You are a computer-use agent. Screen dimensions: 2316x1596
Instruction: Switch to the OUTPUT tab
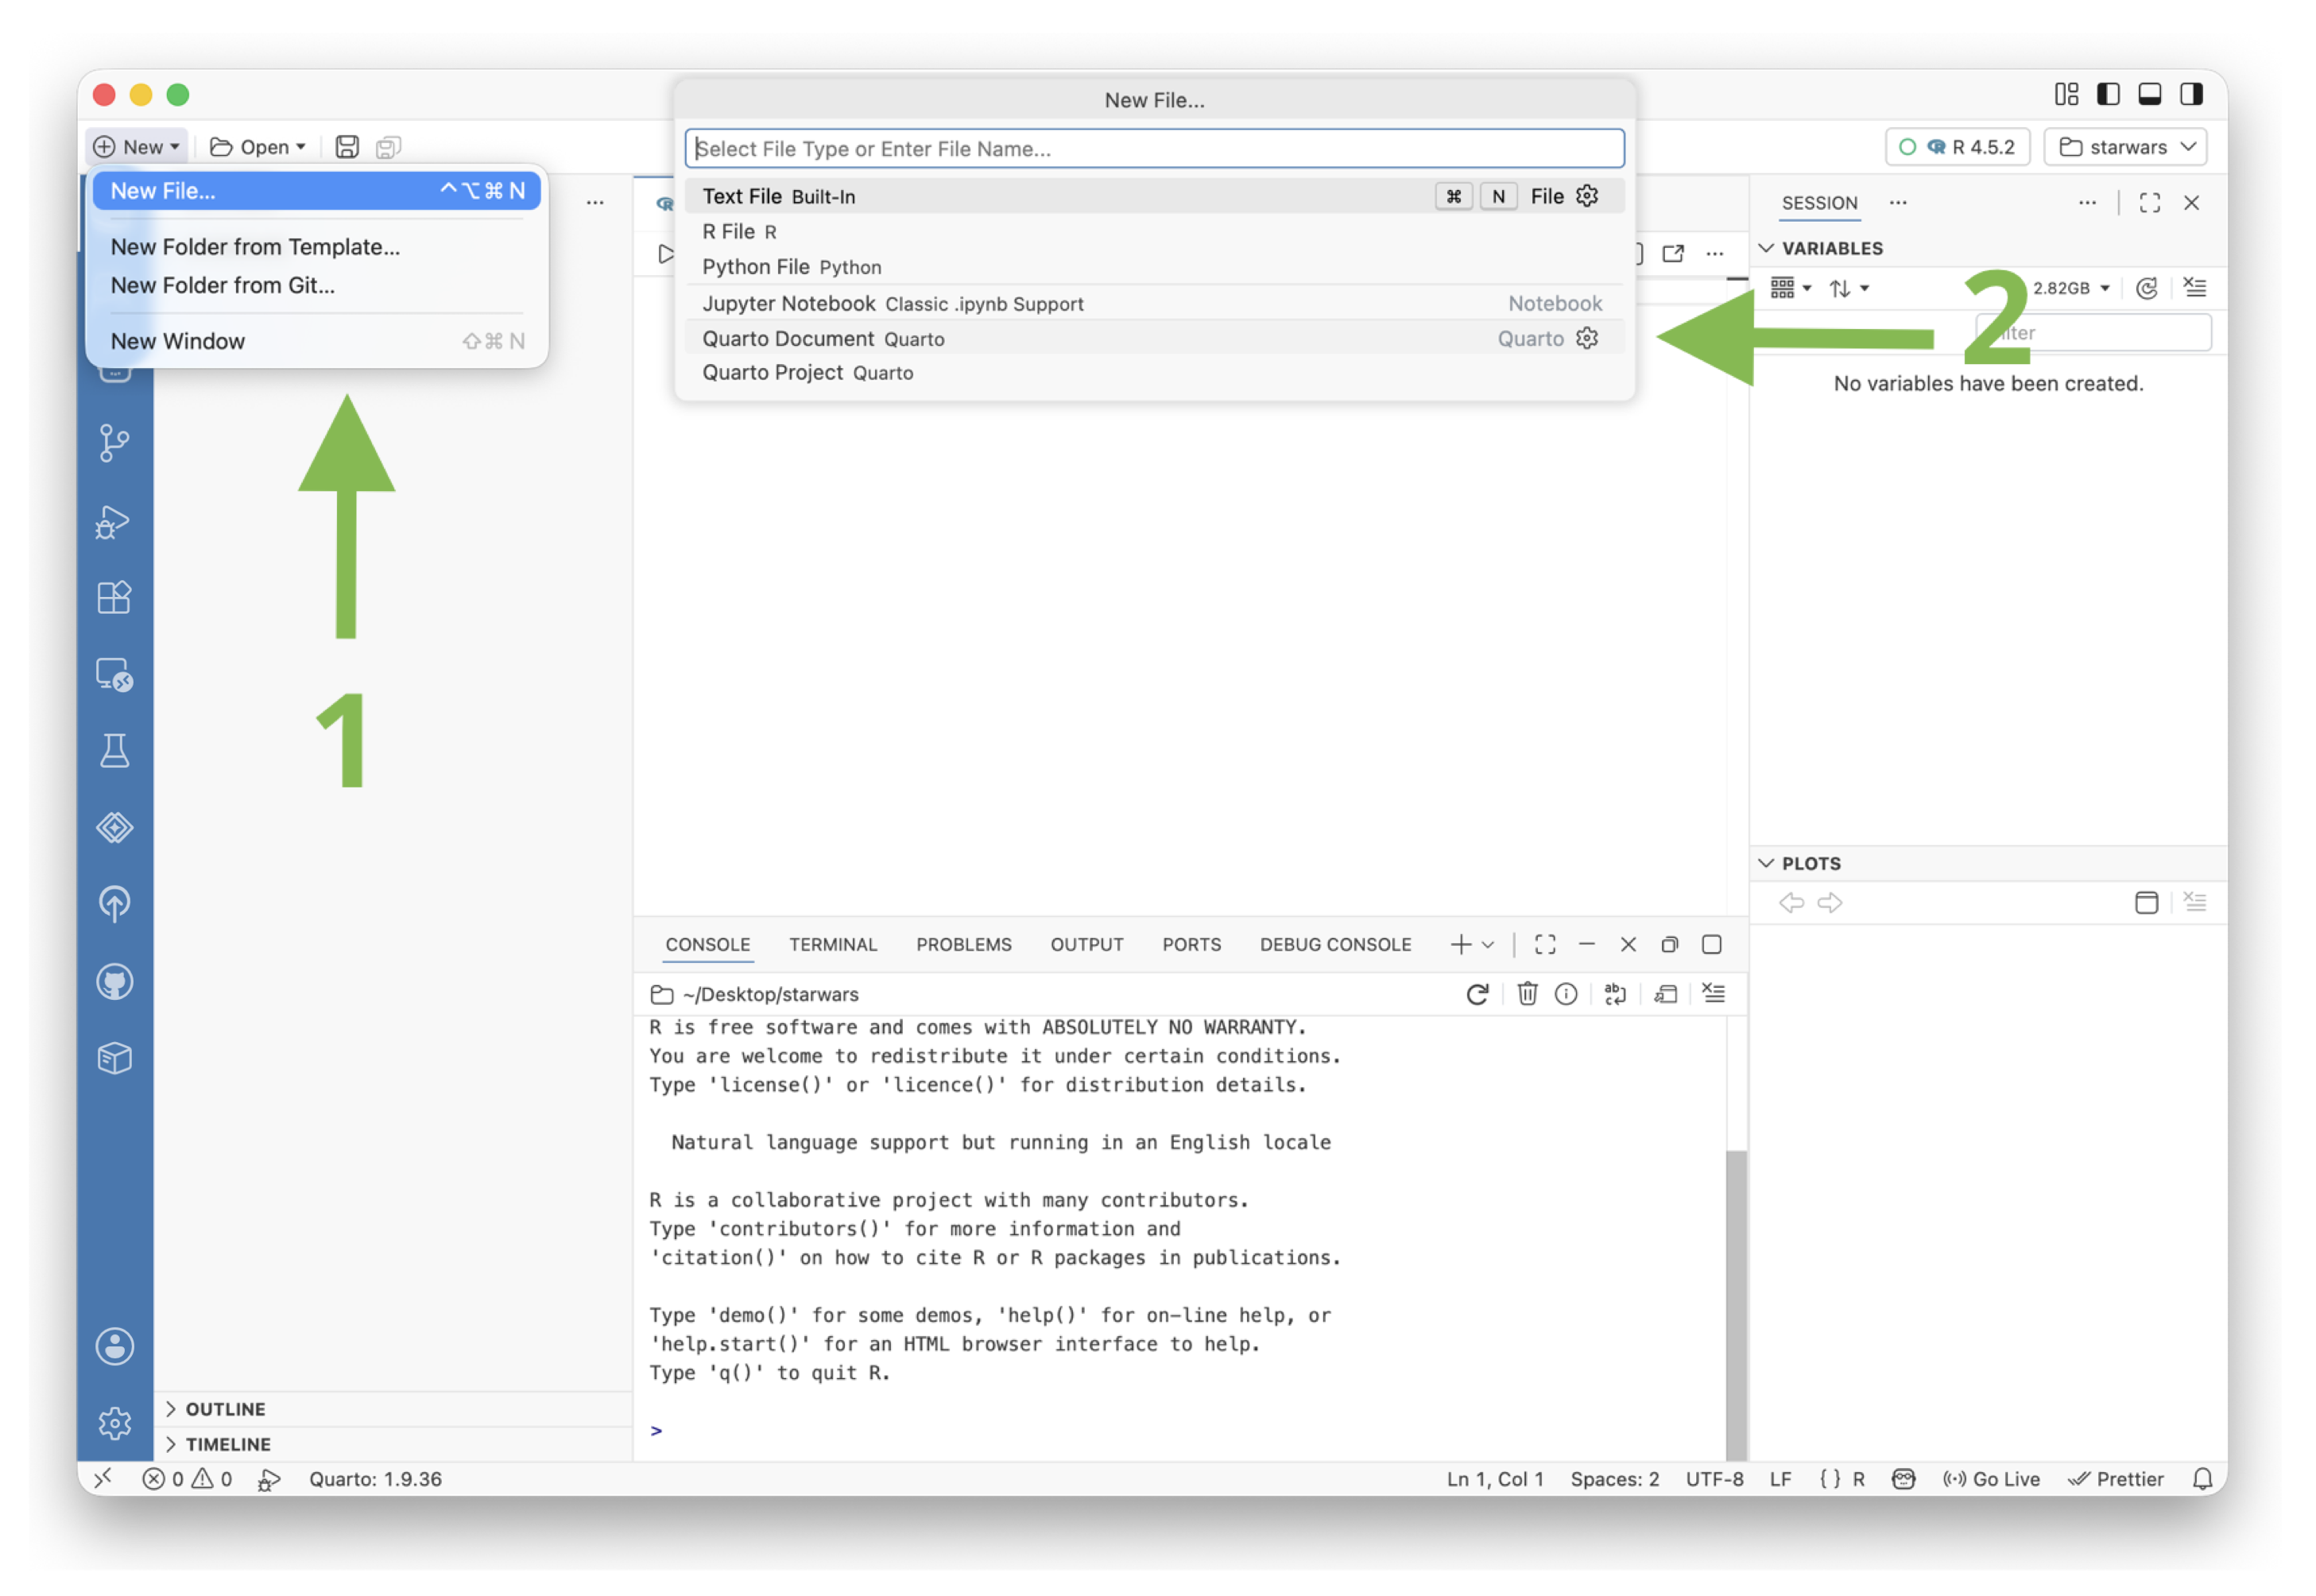coord(1087,945)
